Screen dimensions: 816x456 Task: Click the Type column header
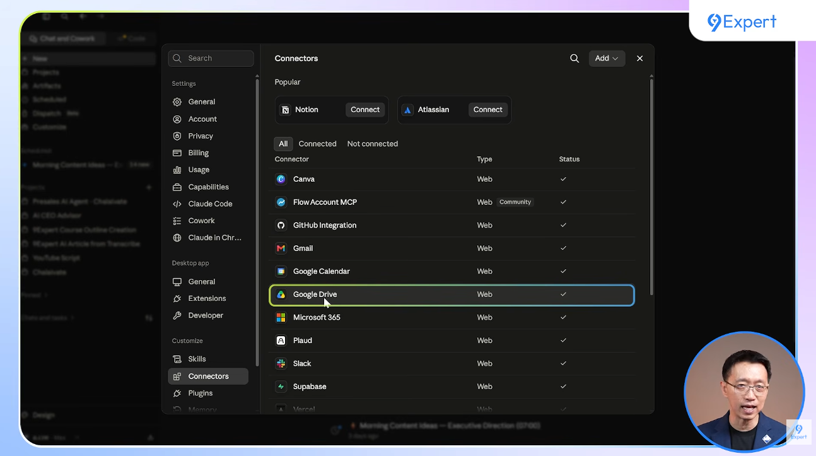coord(484,159)
